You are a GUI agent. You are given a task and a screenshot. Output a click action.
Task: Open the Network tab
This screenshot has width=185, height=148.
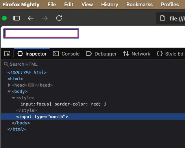pyautogui.click(x=137, y=54)
